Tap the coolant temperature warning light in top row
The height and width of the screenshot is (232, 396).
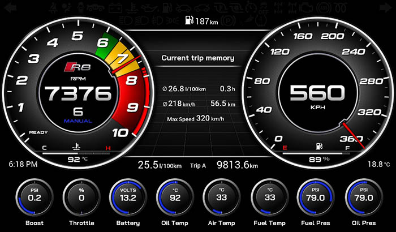point(132,8)
